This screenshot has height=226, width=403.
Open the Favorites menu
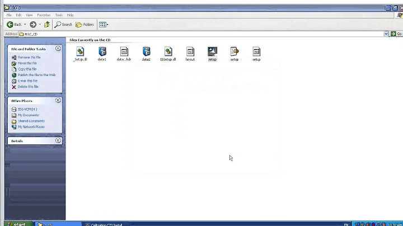pyautogui.click(x=44, y=15)
